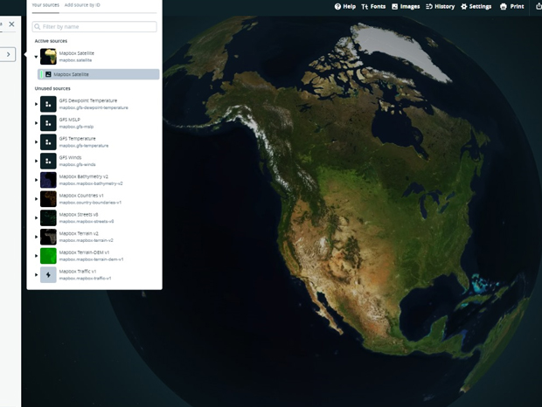Select the Mapbox Traffic v1 label
The height and width of the screenshot is (407, 542).
pos(78,272)
